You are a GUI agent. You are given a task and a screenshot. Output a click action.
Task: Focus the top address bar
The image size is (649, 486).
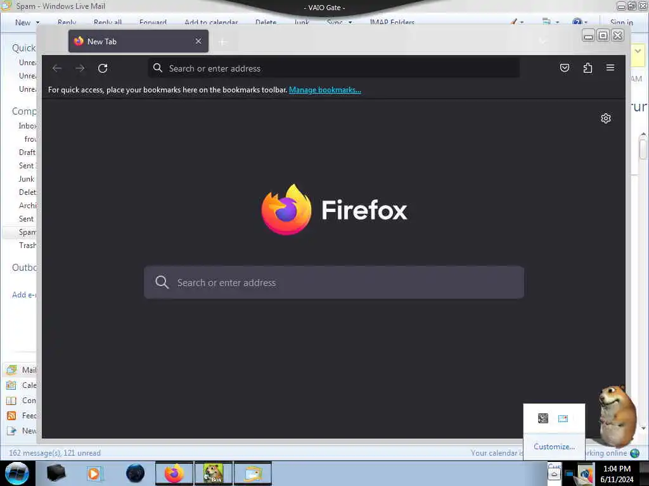tap(333, 68)
